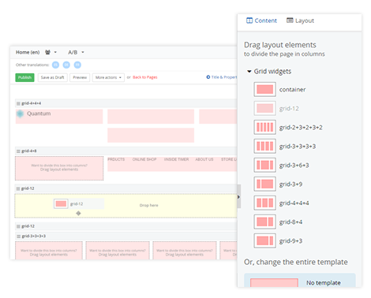Click PRODUCTS navigation item
The height and width of the screenshot is (298, 371).
pyautogui.click(x=116, y=159)
